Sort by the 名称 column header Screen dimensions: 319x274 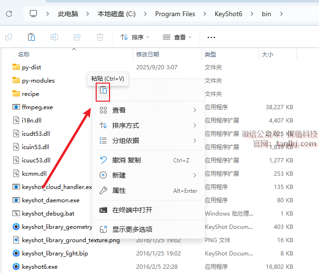24,55
